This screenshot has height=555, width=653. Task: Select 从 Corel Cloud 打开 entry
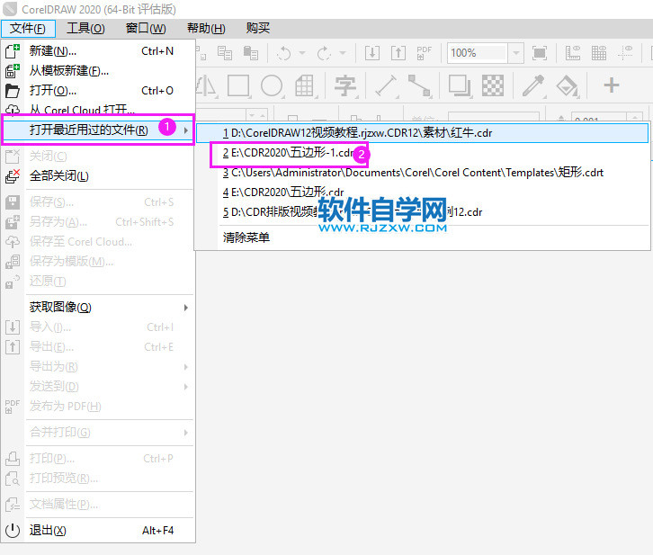(98, 110)
